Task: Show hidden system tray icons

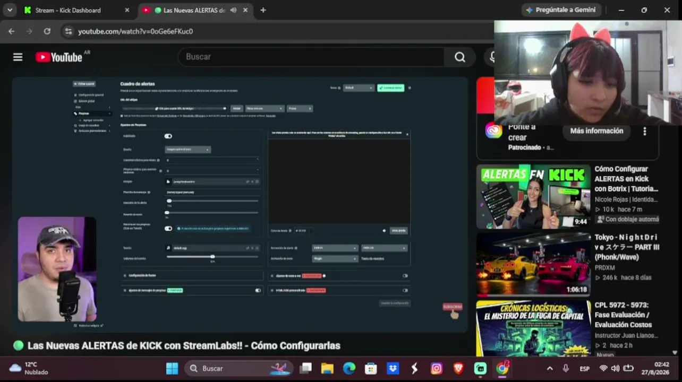Action: [550, 368]
